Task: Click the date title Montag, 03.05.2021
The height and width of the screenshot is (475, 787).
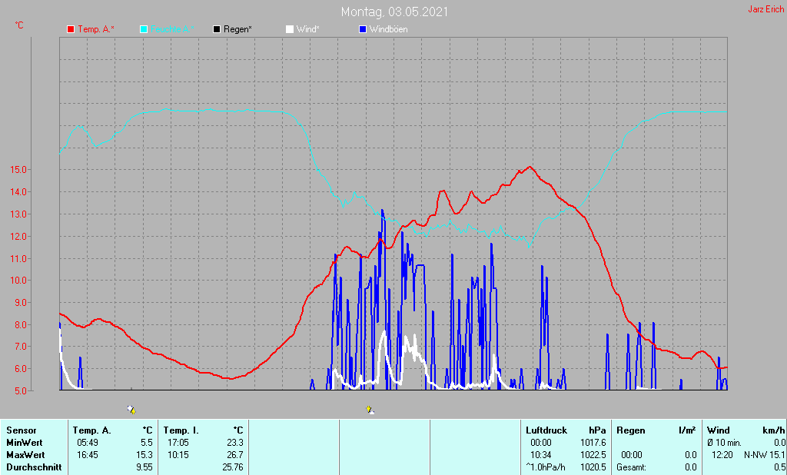Action: (394, 12)
